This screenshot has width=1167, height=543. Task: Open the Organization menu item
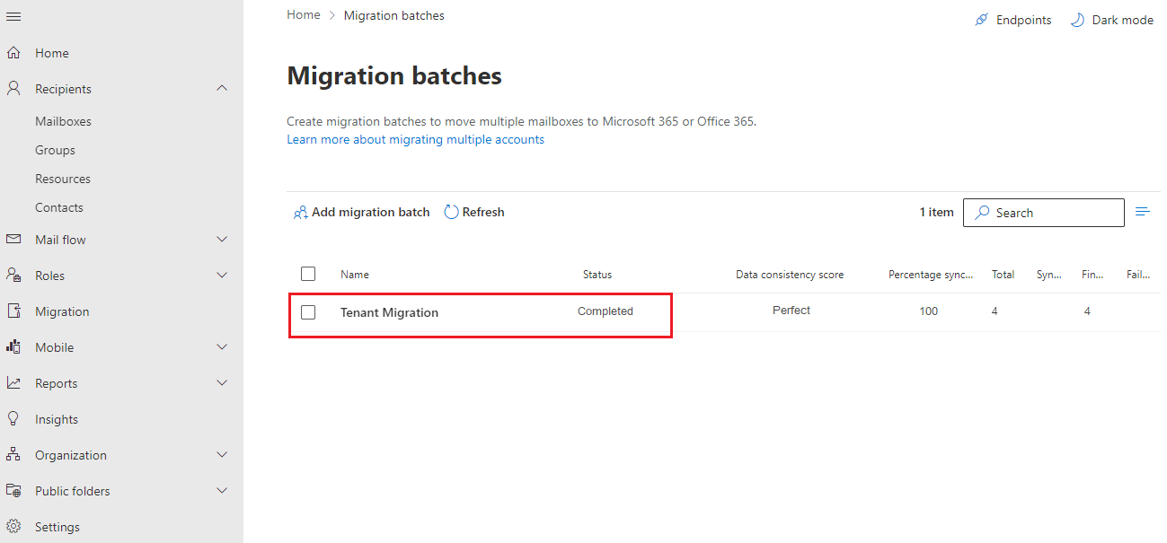tap(70, 455)
